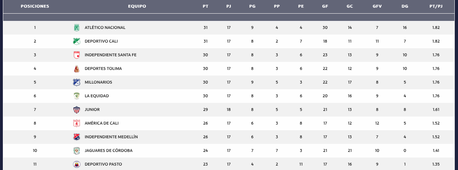Open the Atlético Nacional team name
Image resolution: width=458 pixels, height=170 pixels.
click(x=105, y=28)
